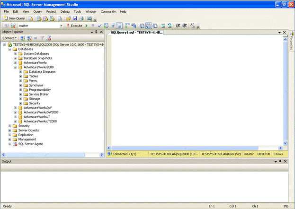Open the Activity Monitor icon
The height and width of the screenshot is (209, 295).
pos(89,18)
